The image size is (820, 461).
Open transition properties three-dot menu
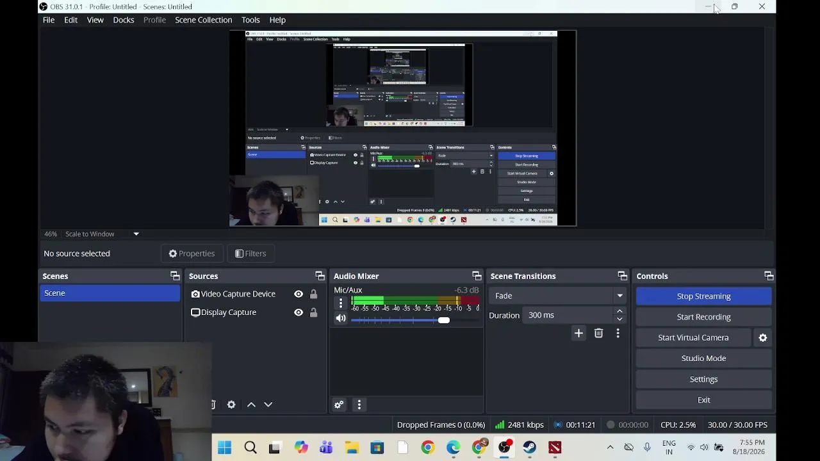point(618,333)
